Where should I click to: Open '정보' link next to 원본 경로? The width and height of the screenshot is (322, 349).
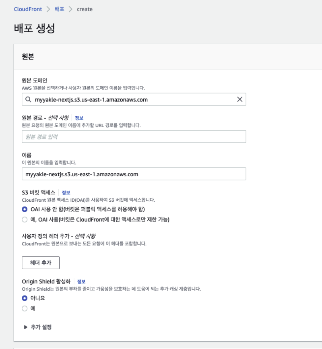(x=79, y=118)
